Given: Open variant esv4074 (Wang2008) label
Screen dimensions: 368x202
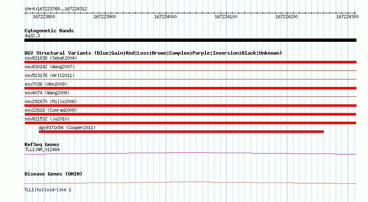Looking at the screenshot, I should click(47, 93).
